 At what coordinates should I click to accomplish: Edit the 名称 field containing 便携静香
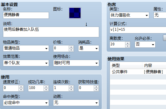[x=26, y=15]
